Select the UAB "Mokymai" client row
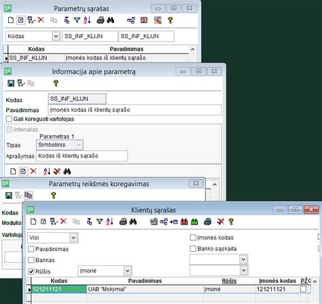The image size is (322, 304). point(171,289)
